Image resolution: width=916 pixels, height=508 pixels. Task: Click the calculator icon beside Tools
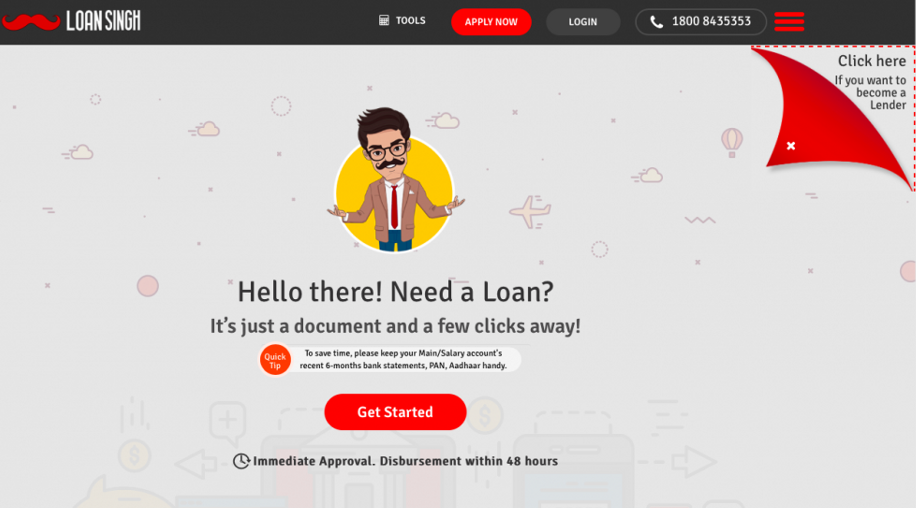tap(384, 20)
